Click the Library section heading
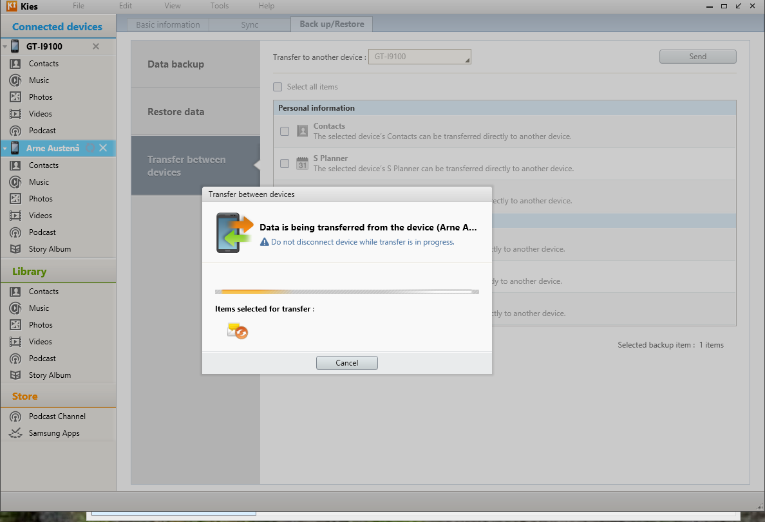The height and width of the screenshot is (522, 765). [x=29, y=271]
